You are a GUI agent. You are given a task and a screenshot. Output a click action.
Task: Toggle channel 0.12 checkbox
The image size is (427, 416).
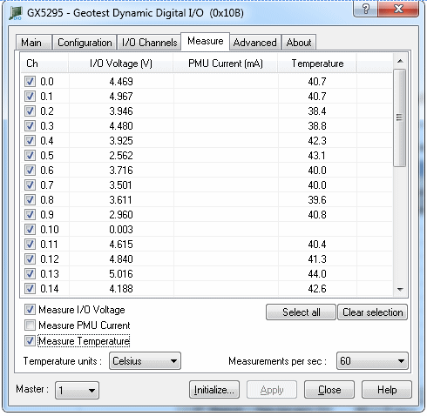tap(30, 259)
